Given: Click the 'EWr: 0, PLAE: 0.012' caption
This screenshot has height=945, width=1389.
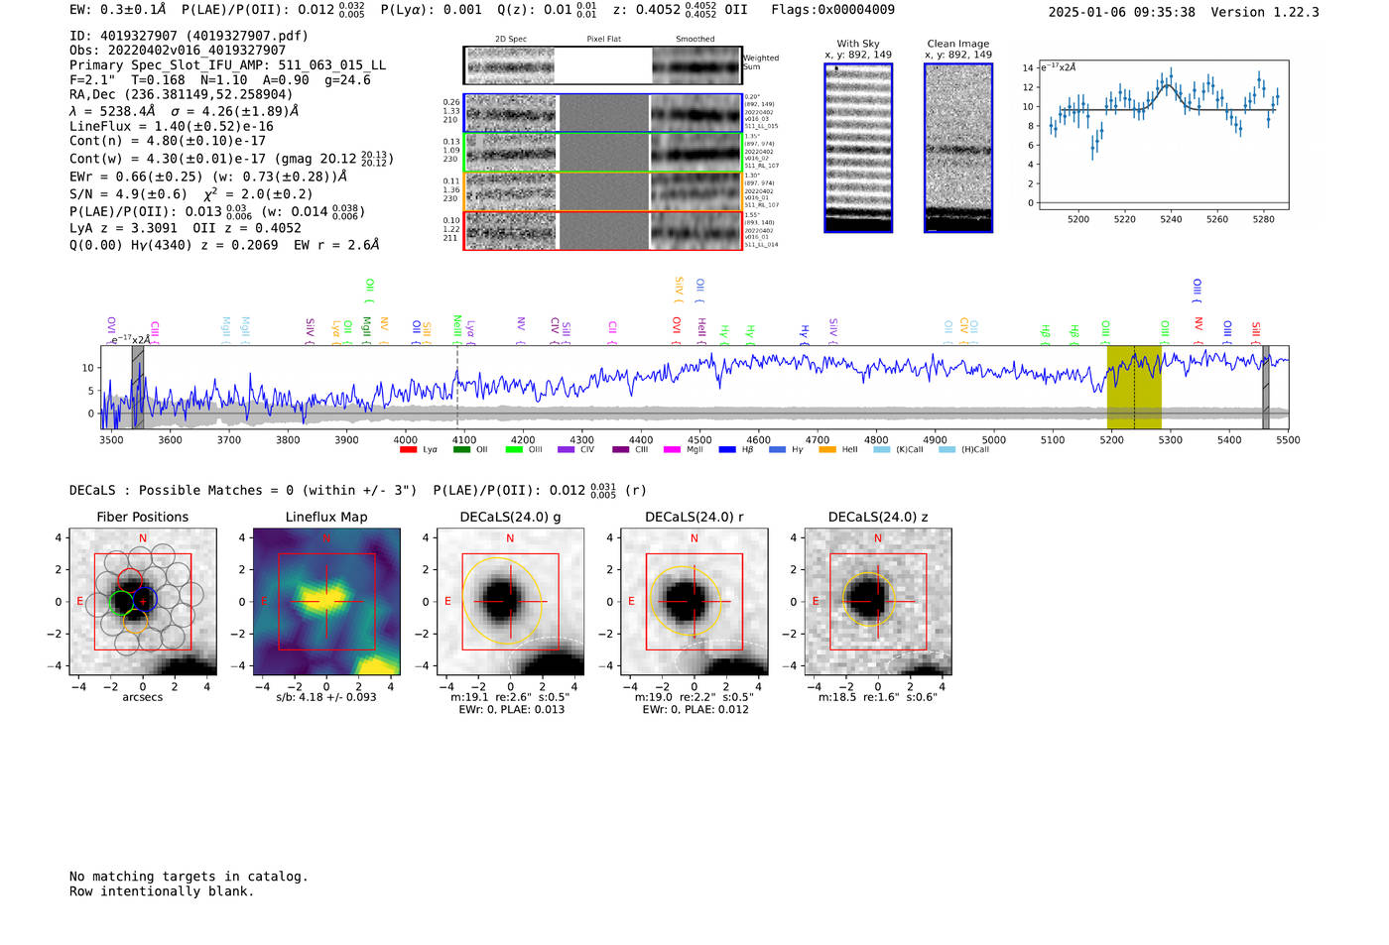Looking at the screenshot, I should click(x=694, y=710).
